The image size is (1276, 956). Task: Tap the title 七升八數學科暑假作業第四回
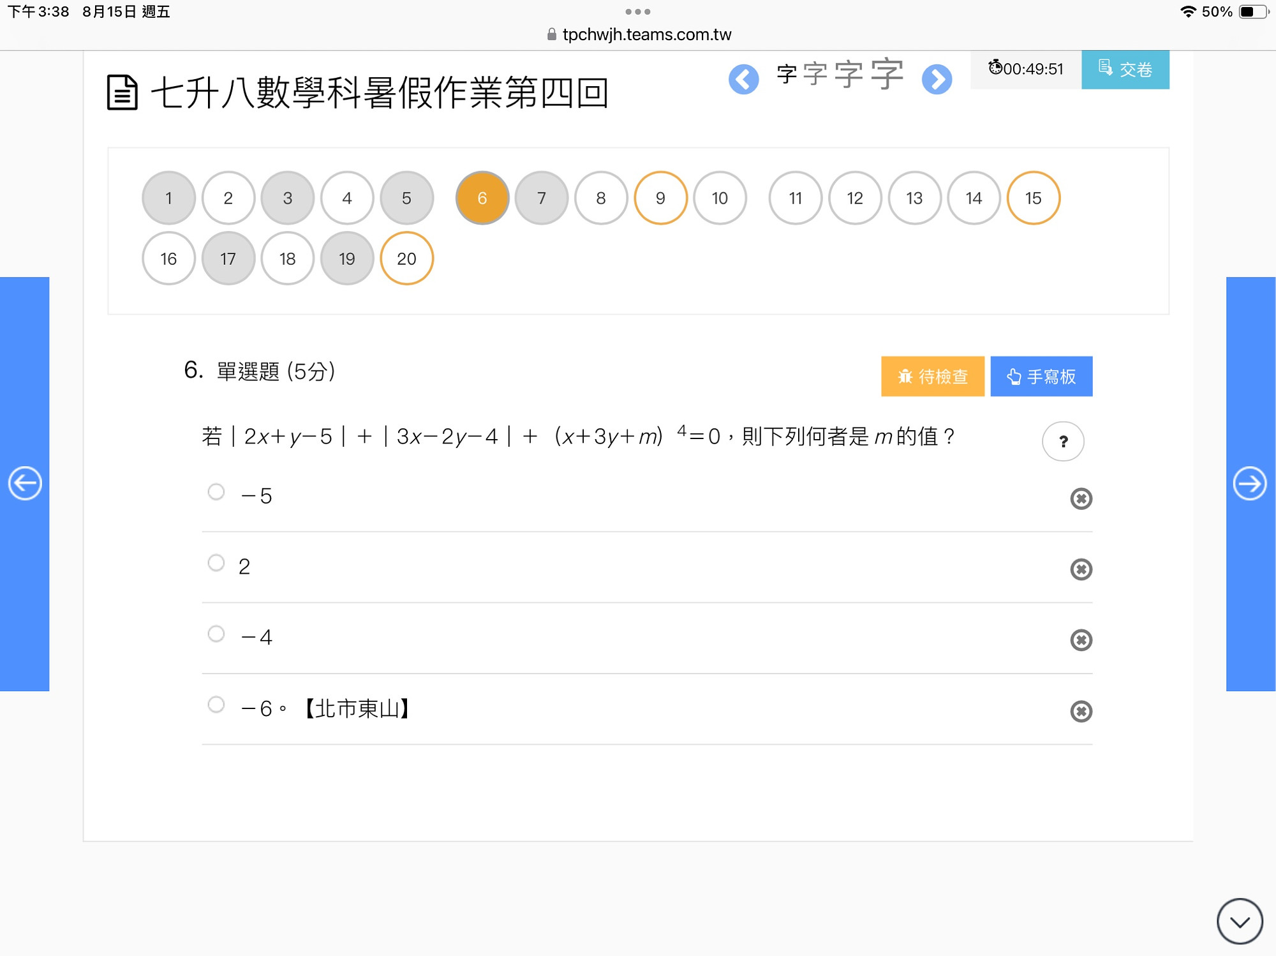tap(380, 93)
